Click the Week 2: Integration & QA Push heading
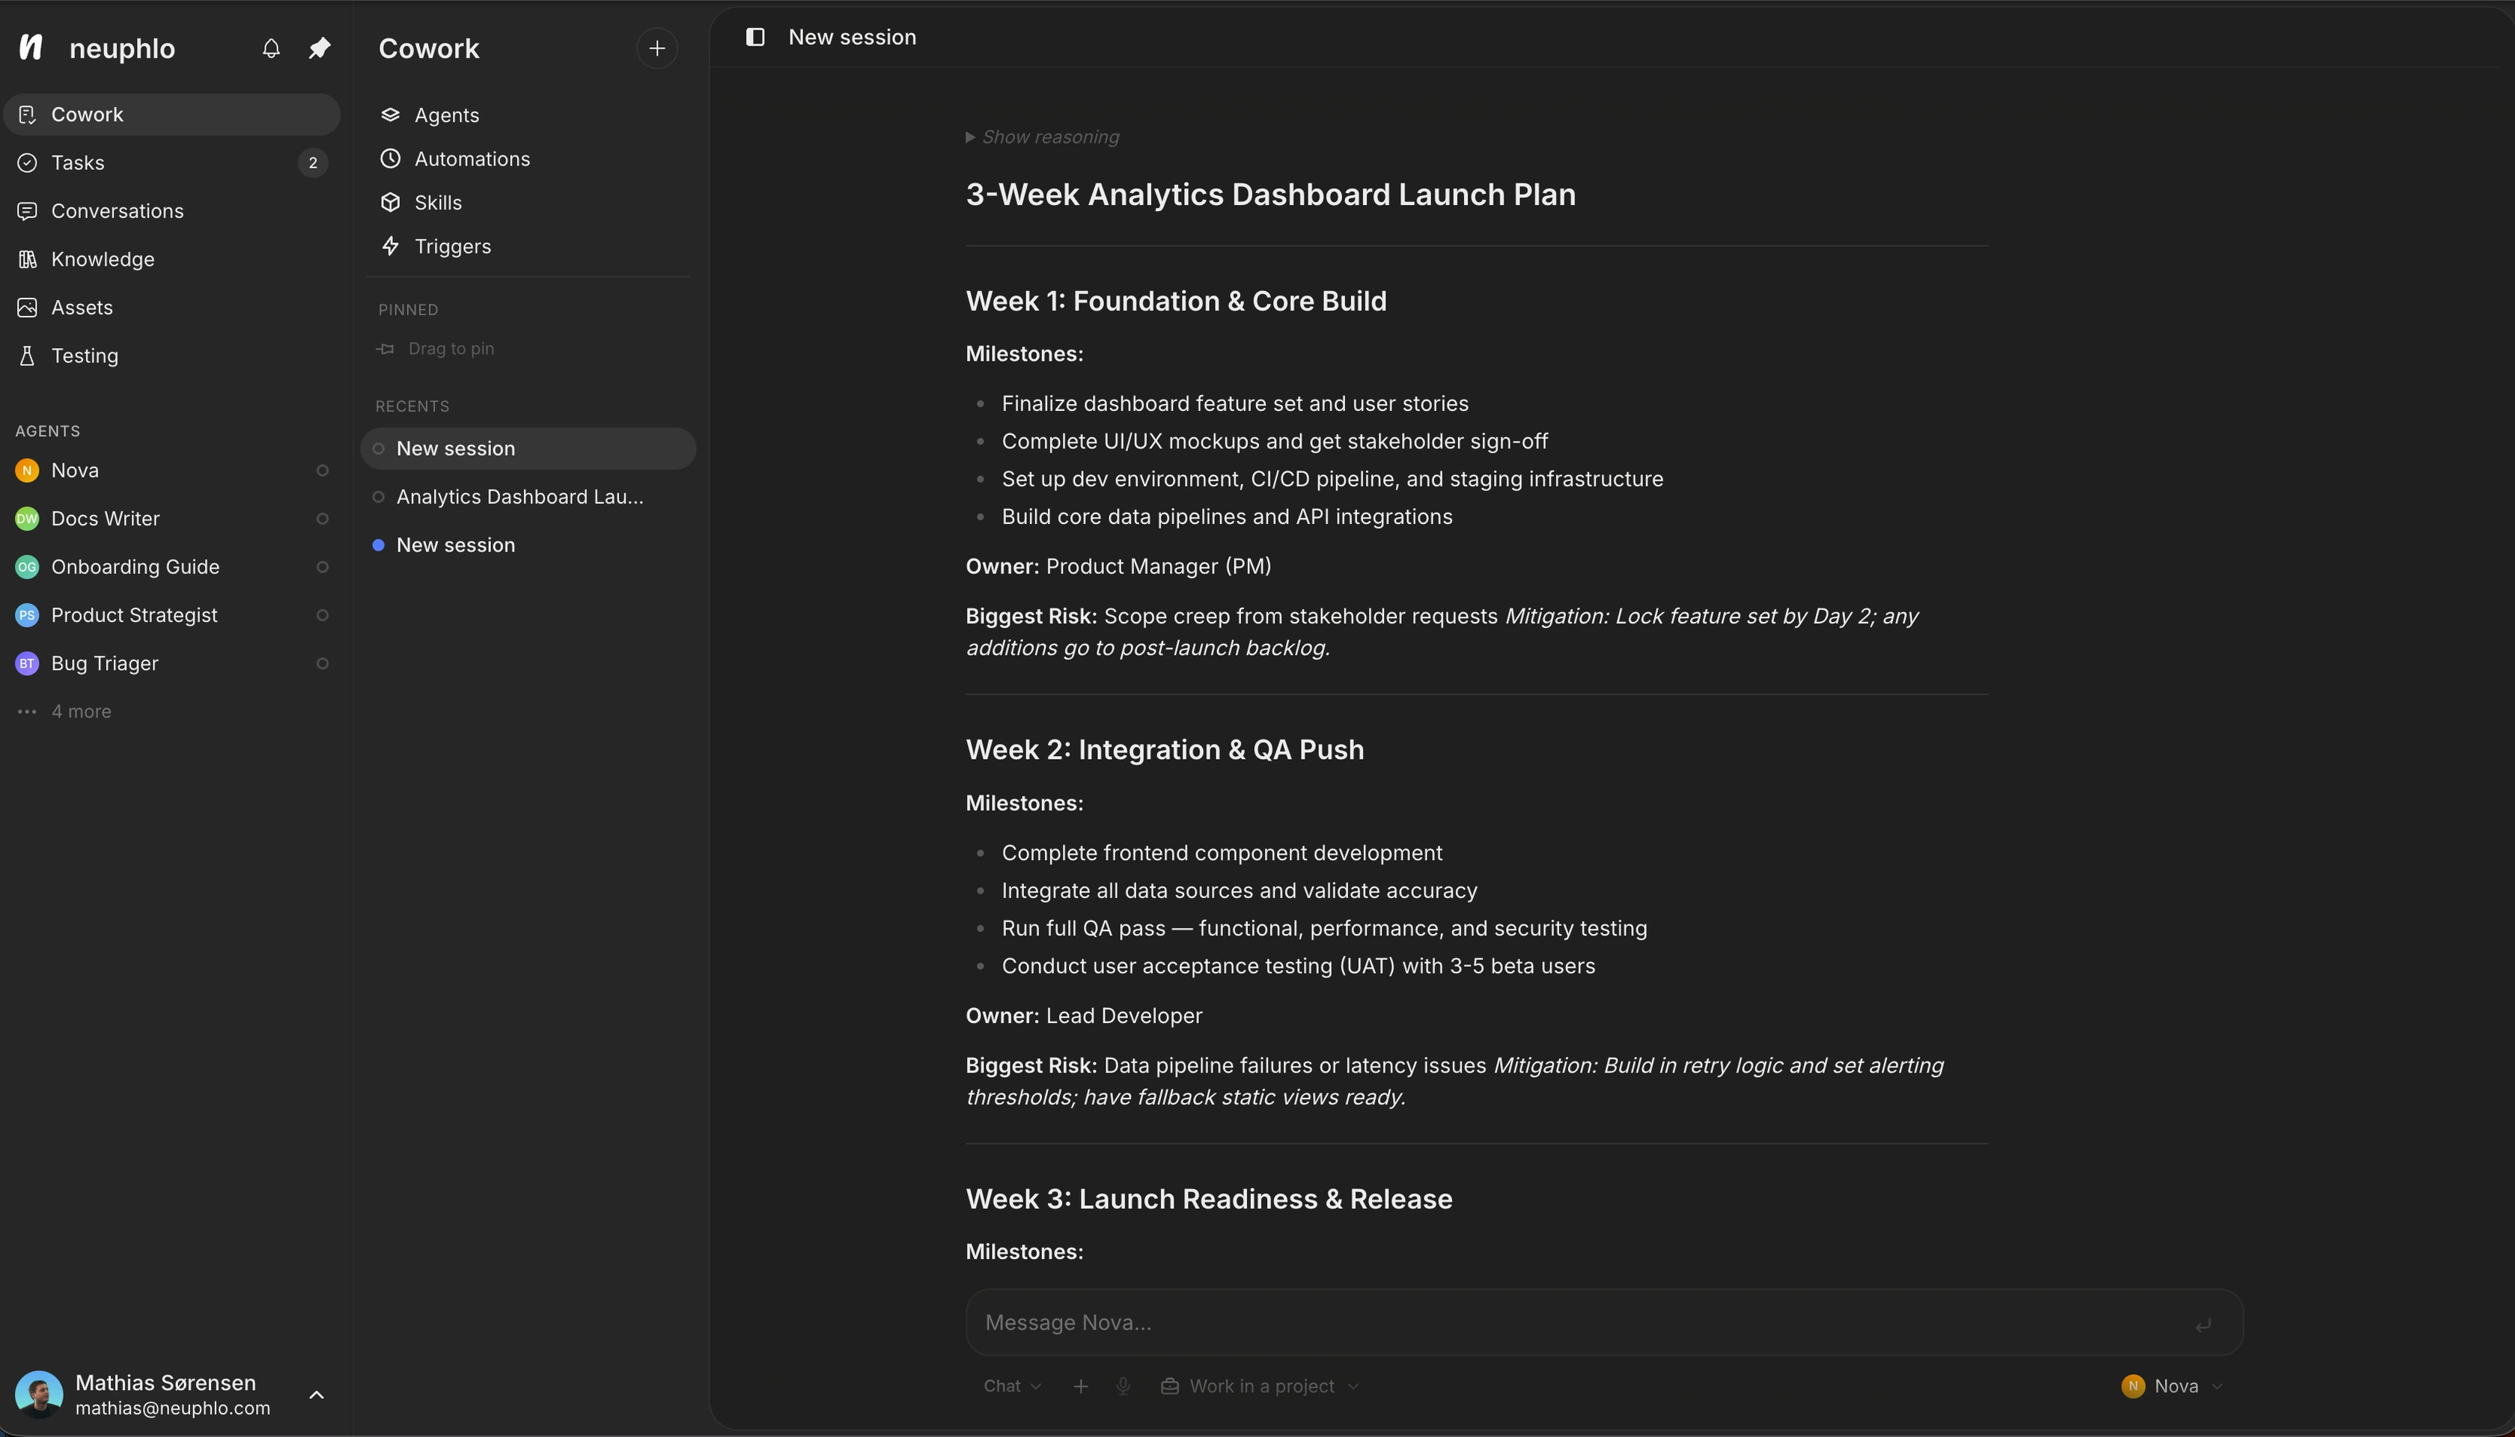 coord(1165,750)
